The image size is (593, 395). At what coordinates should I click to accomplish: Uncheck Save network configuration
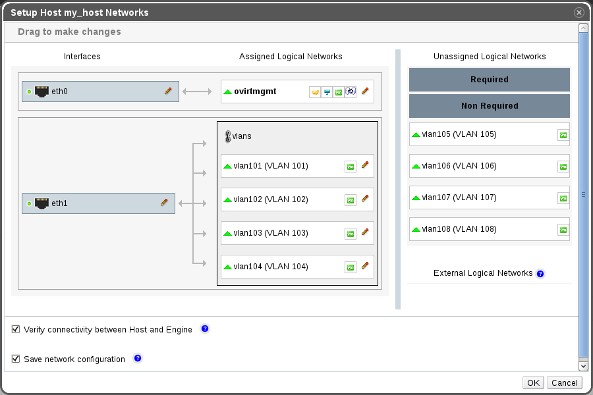coord(16,359)
